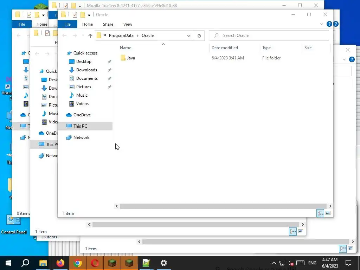Select Desktop in Oracle navigation pane
Viewport: 360px width, 270px height.
point(84,62)
